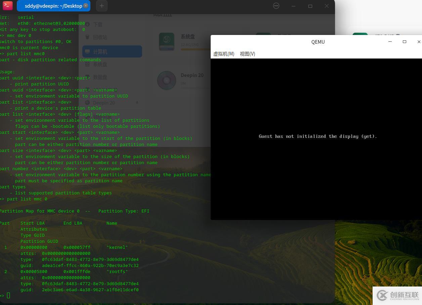This screenshot has width=422, height=305.
Task: Click the guid adea1cef-ffcc-460a-922b-70ec9a3e7c32
Action: [90, 265]
